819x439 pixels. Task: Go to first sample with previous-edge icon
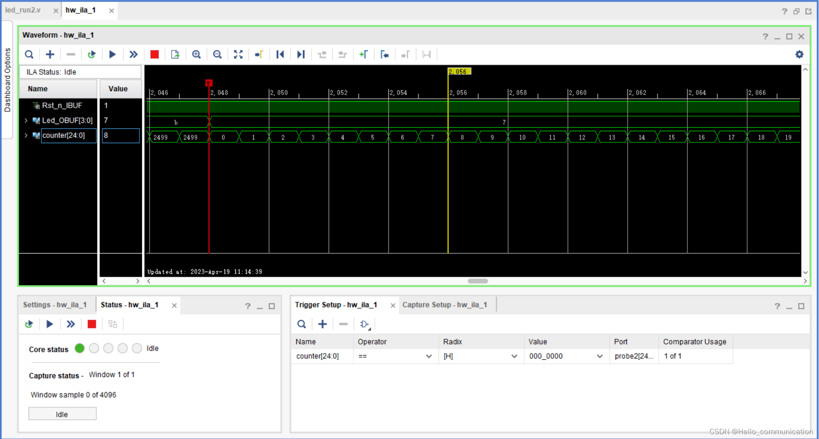(280, 54)
